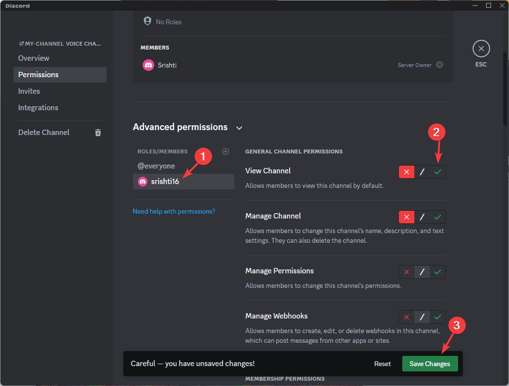The image size is (509, 386).
Task: Minimize the Discord window
Action: pos(475,5)
